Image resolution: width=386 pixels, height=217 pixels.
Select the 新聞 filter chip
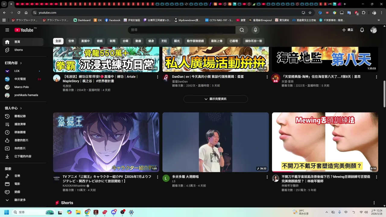(112, 41)
